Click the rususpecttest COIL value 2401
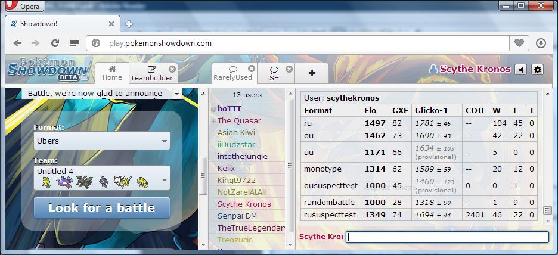This screenshot has height=255, width=558. tap(476, 215)
